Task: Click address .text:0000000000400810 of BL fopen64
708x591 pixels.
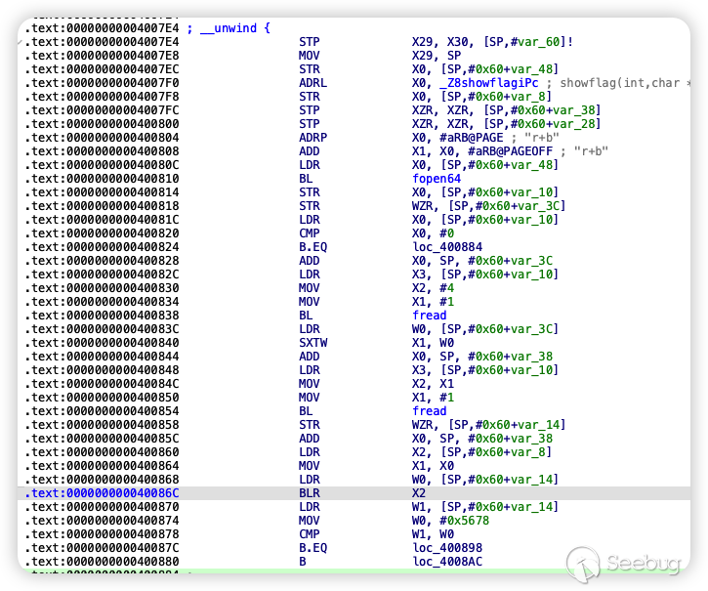Action: [102, 179]
